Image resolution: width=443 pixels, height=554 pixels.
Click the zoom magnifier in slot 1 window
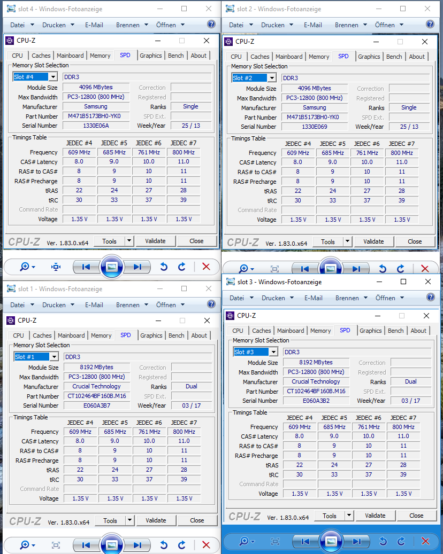tap(25, 545)
